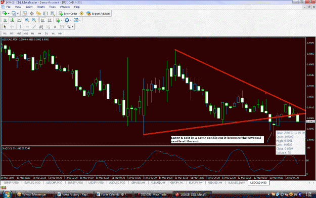Switch to the NZDUSD,H4 chart tab

(215, 183)
